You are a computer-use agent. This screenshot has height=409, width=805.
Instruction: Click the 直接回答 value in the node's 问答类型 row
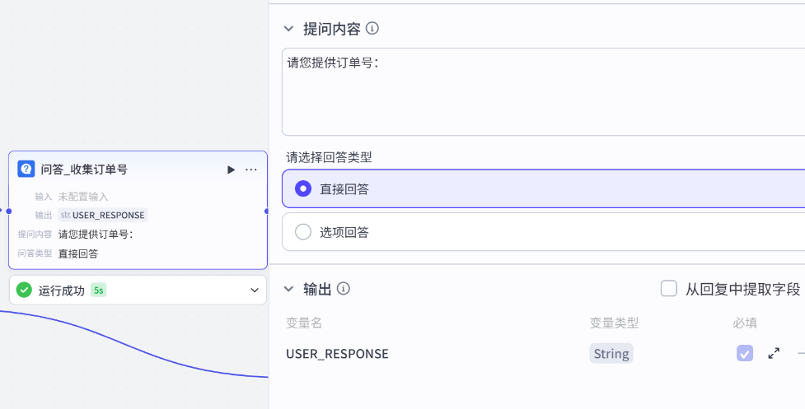click(78, 253)
